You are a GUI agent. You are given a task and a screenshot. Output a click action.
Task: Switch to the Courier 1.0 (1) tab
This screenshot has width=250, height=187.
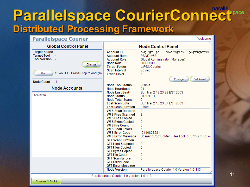(46, 181)
